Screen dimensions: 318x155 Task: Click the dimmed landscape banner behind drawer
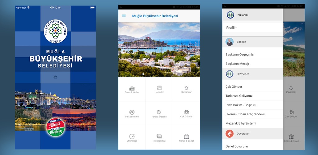coord(294,49)
